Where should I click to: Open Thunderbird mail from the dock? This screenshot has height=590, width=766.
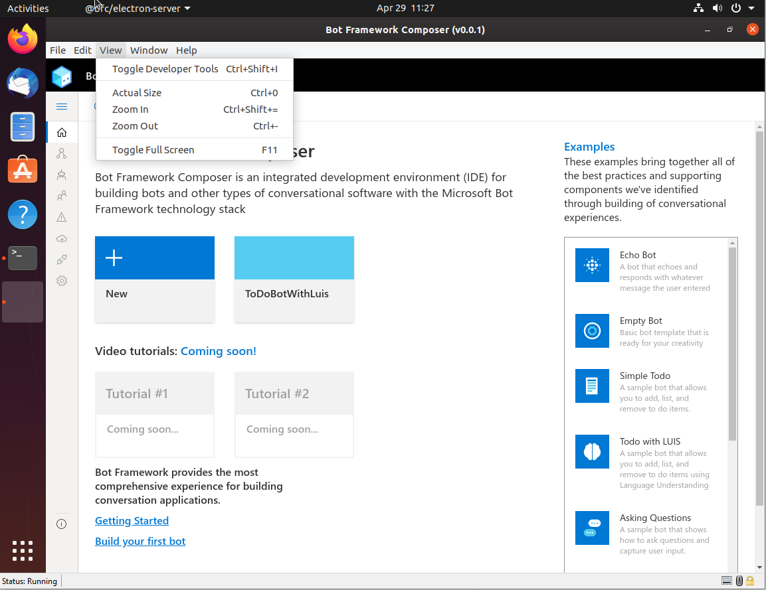[23, 82]
